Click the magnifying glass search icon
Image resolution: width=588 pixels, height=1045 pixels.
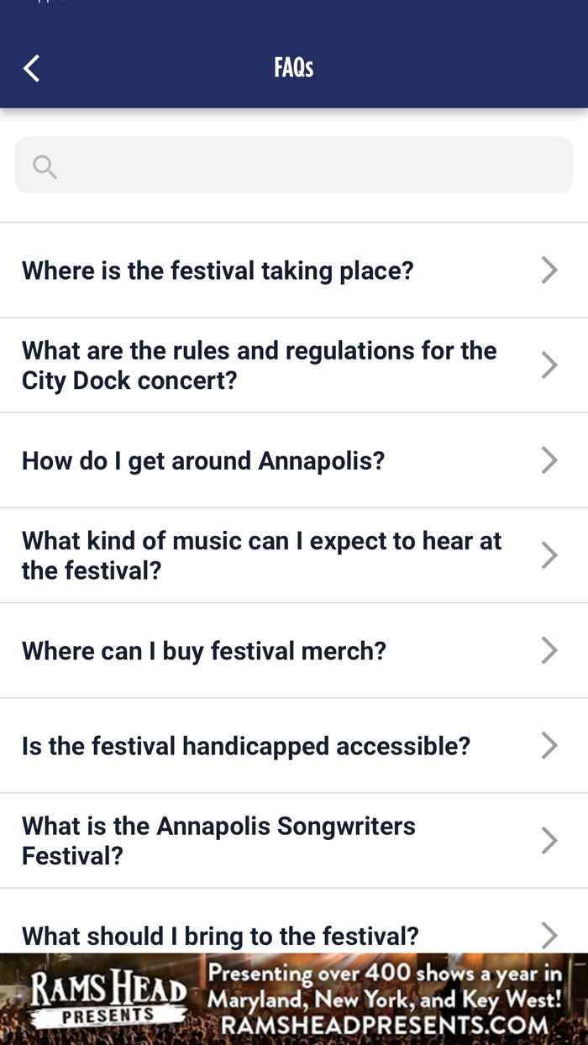[45, 165]
